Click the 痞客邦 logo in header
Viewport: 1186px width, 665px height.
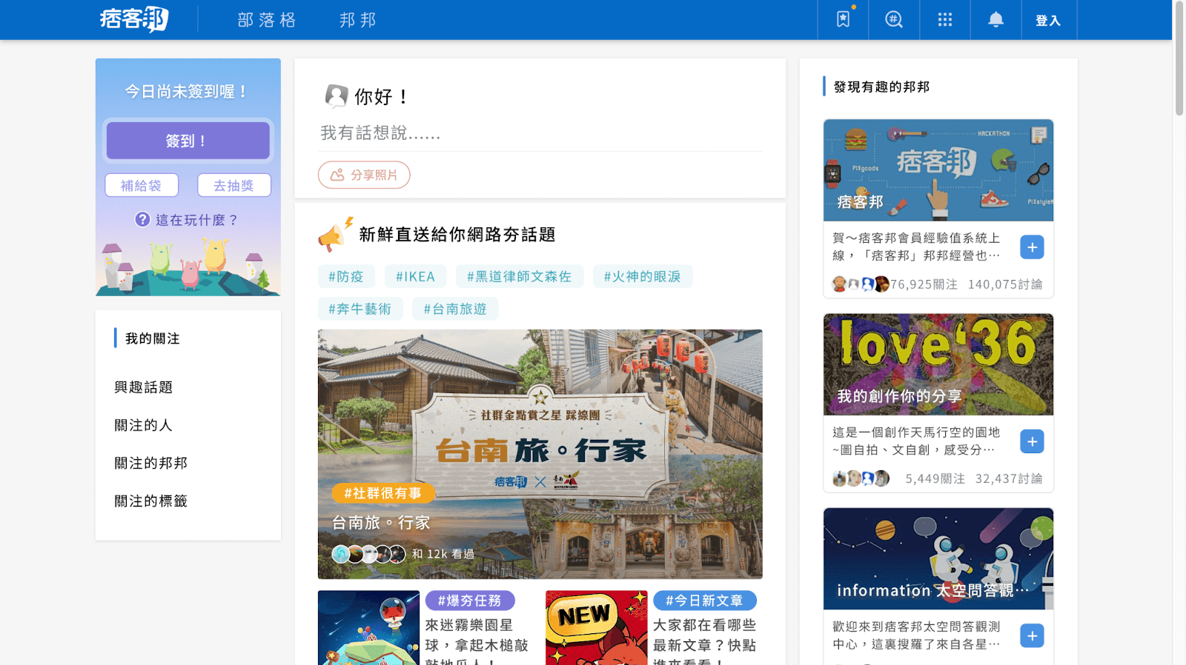[x=134, y=19]
